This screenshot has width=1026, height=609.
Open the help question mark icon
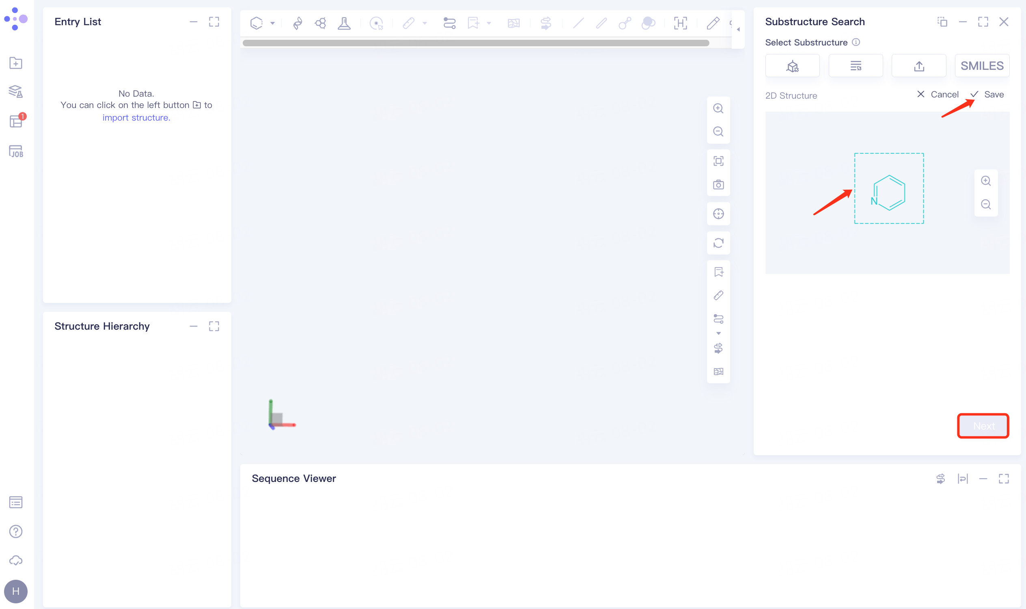pyautogui.click(x=15, y=531)
